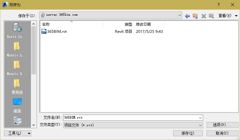Open 选项(P)... options dialog
The height and width of the screenshot is (140, 240).
222,125
